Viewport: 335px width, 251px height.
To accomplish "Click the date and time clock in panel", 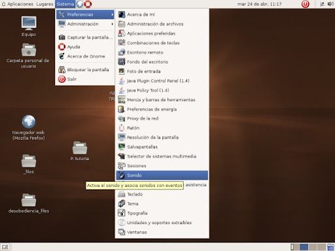I will pyautogui.click(x=259, y=4).
